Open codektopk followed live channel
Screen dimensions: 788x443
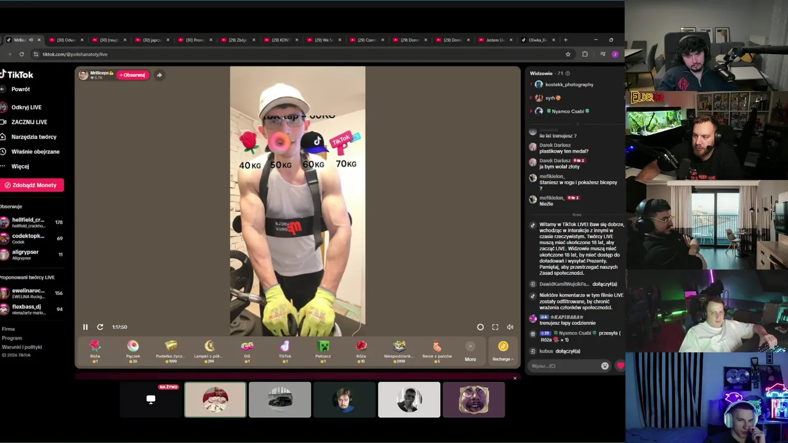coord(32,238)
